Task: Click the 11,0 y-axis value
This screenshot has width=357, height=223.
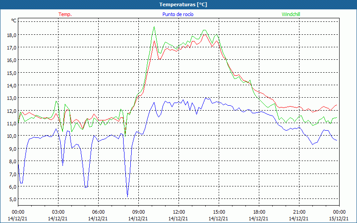Action: tap(12, 124)
